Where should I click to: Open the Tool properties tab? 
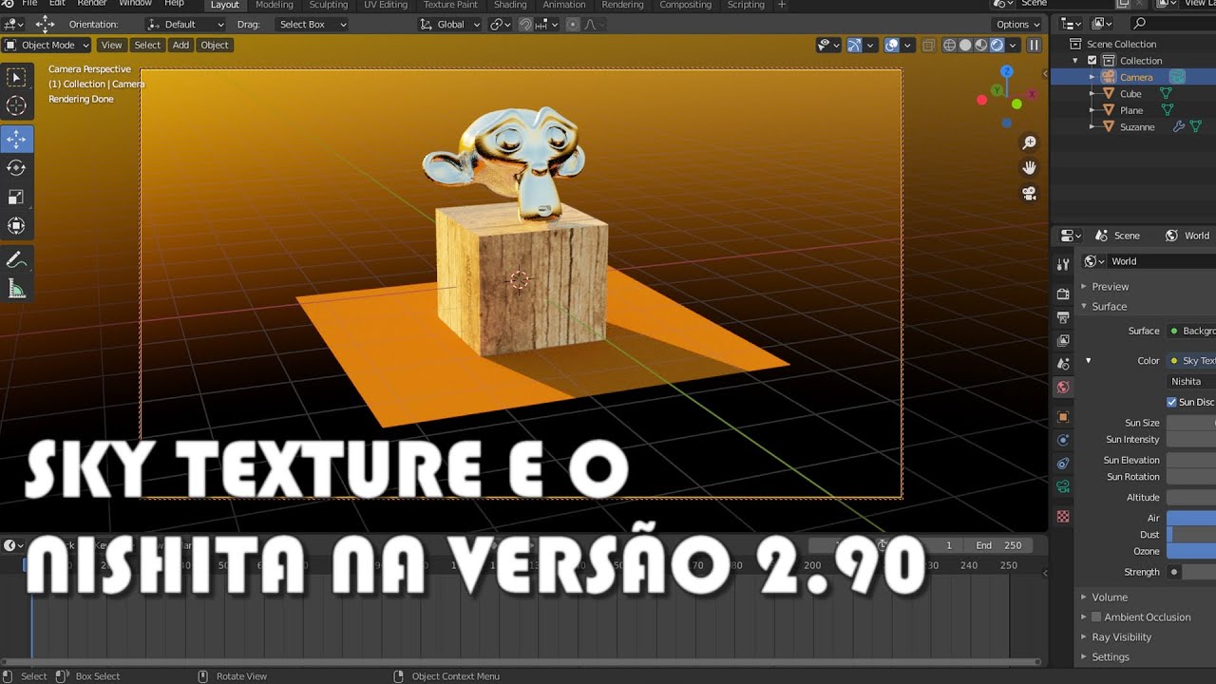click(1063, 263)
